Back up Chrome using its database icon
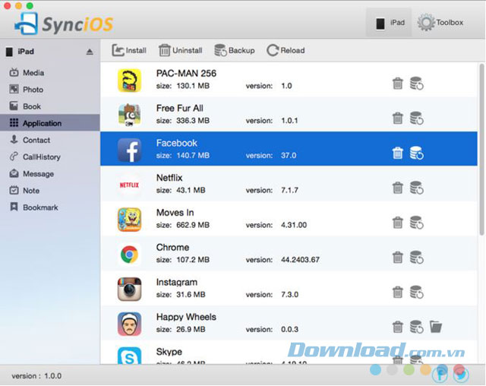The image size is (486, 386). 417,258
